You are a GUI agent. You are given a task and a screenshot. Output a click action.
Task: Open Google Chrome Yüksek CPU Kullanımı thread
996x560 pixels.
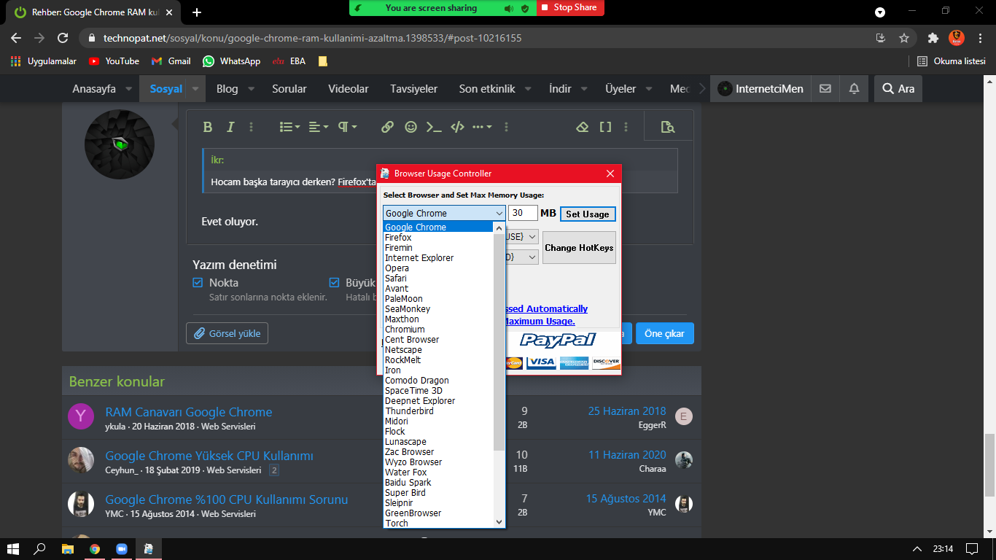click(209, 456)
